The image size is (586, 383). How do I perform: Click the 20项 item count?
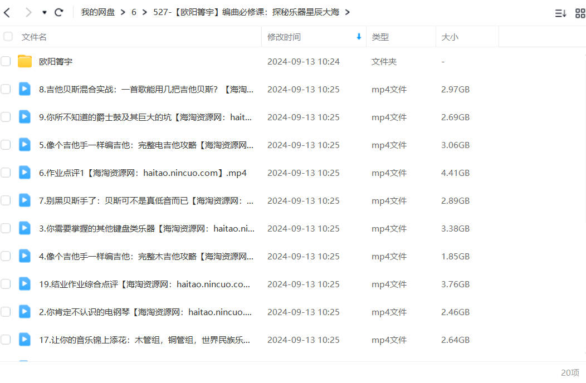[570, 372]
